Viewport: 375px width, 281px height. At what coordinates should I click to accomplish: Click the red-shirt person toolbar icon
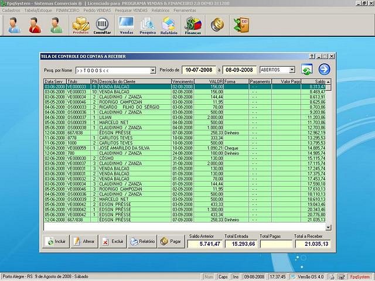[x=35, y=25]
